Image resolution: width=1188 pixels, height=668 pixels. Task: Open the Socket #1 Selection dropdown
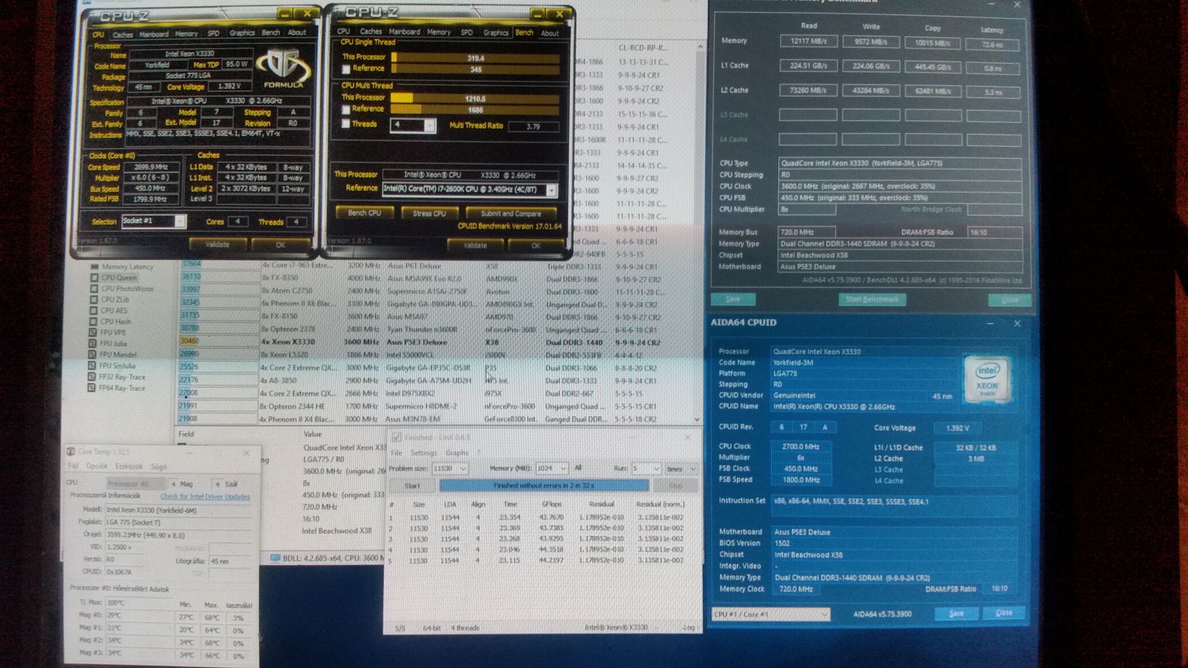pyautogui.click(x=180, y=221)
